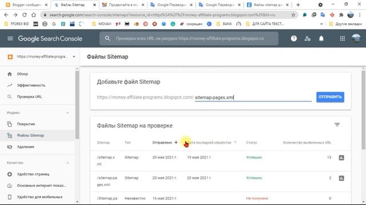Open users and permissions icon

(308, 39)
